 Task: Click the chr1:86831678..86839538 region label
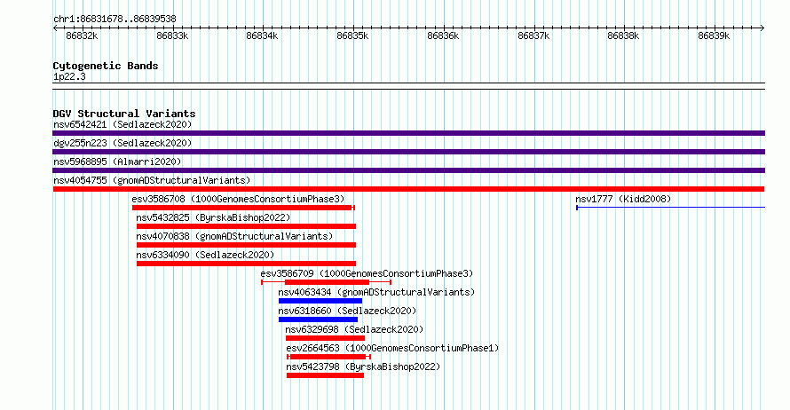115,20
